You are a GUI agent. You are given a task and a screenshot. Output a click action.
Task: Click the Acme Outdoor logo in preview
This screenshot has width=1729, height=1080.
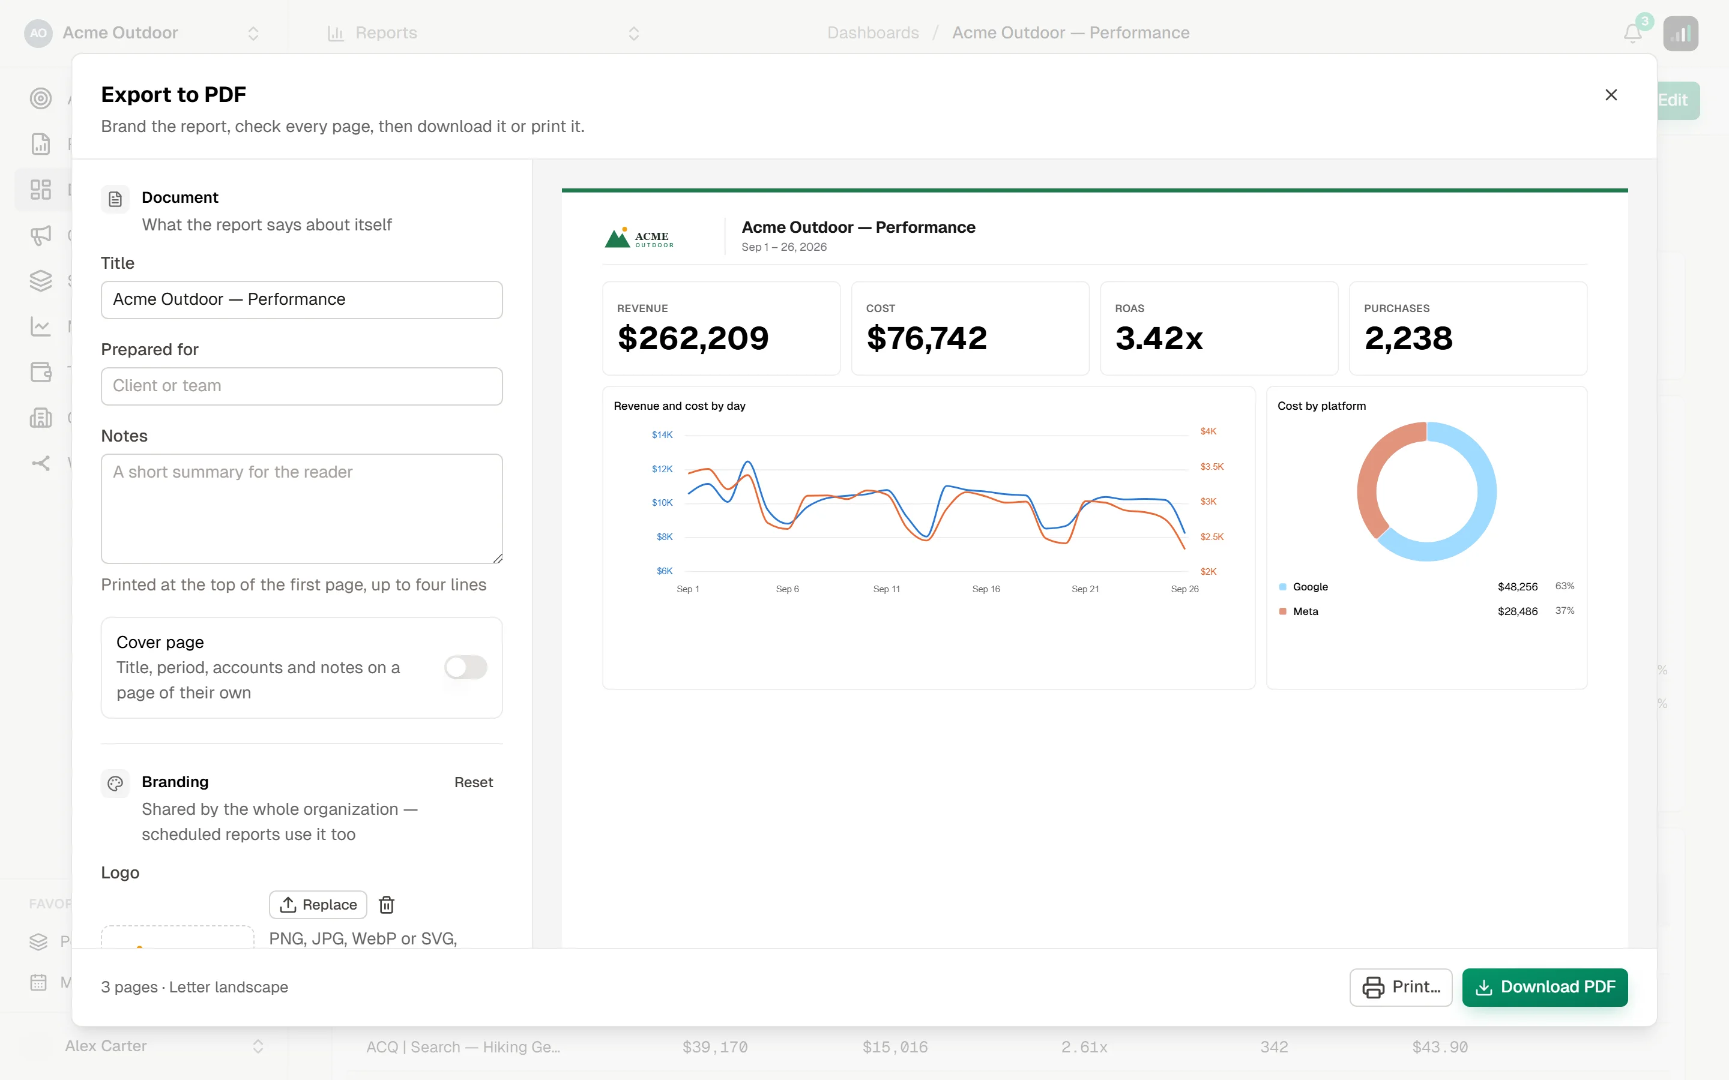pos(639,237)
